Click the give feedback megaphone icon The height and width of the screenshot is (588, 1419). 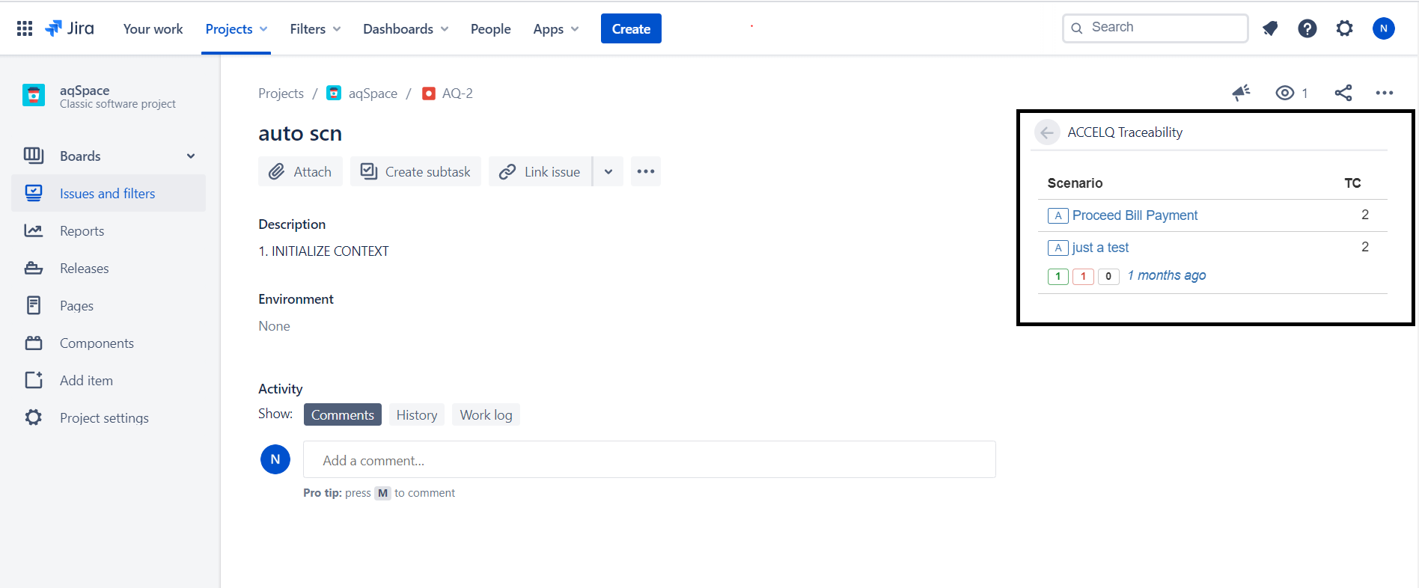tap(1242, 93)
